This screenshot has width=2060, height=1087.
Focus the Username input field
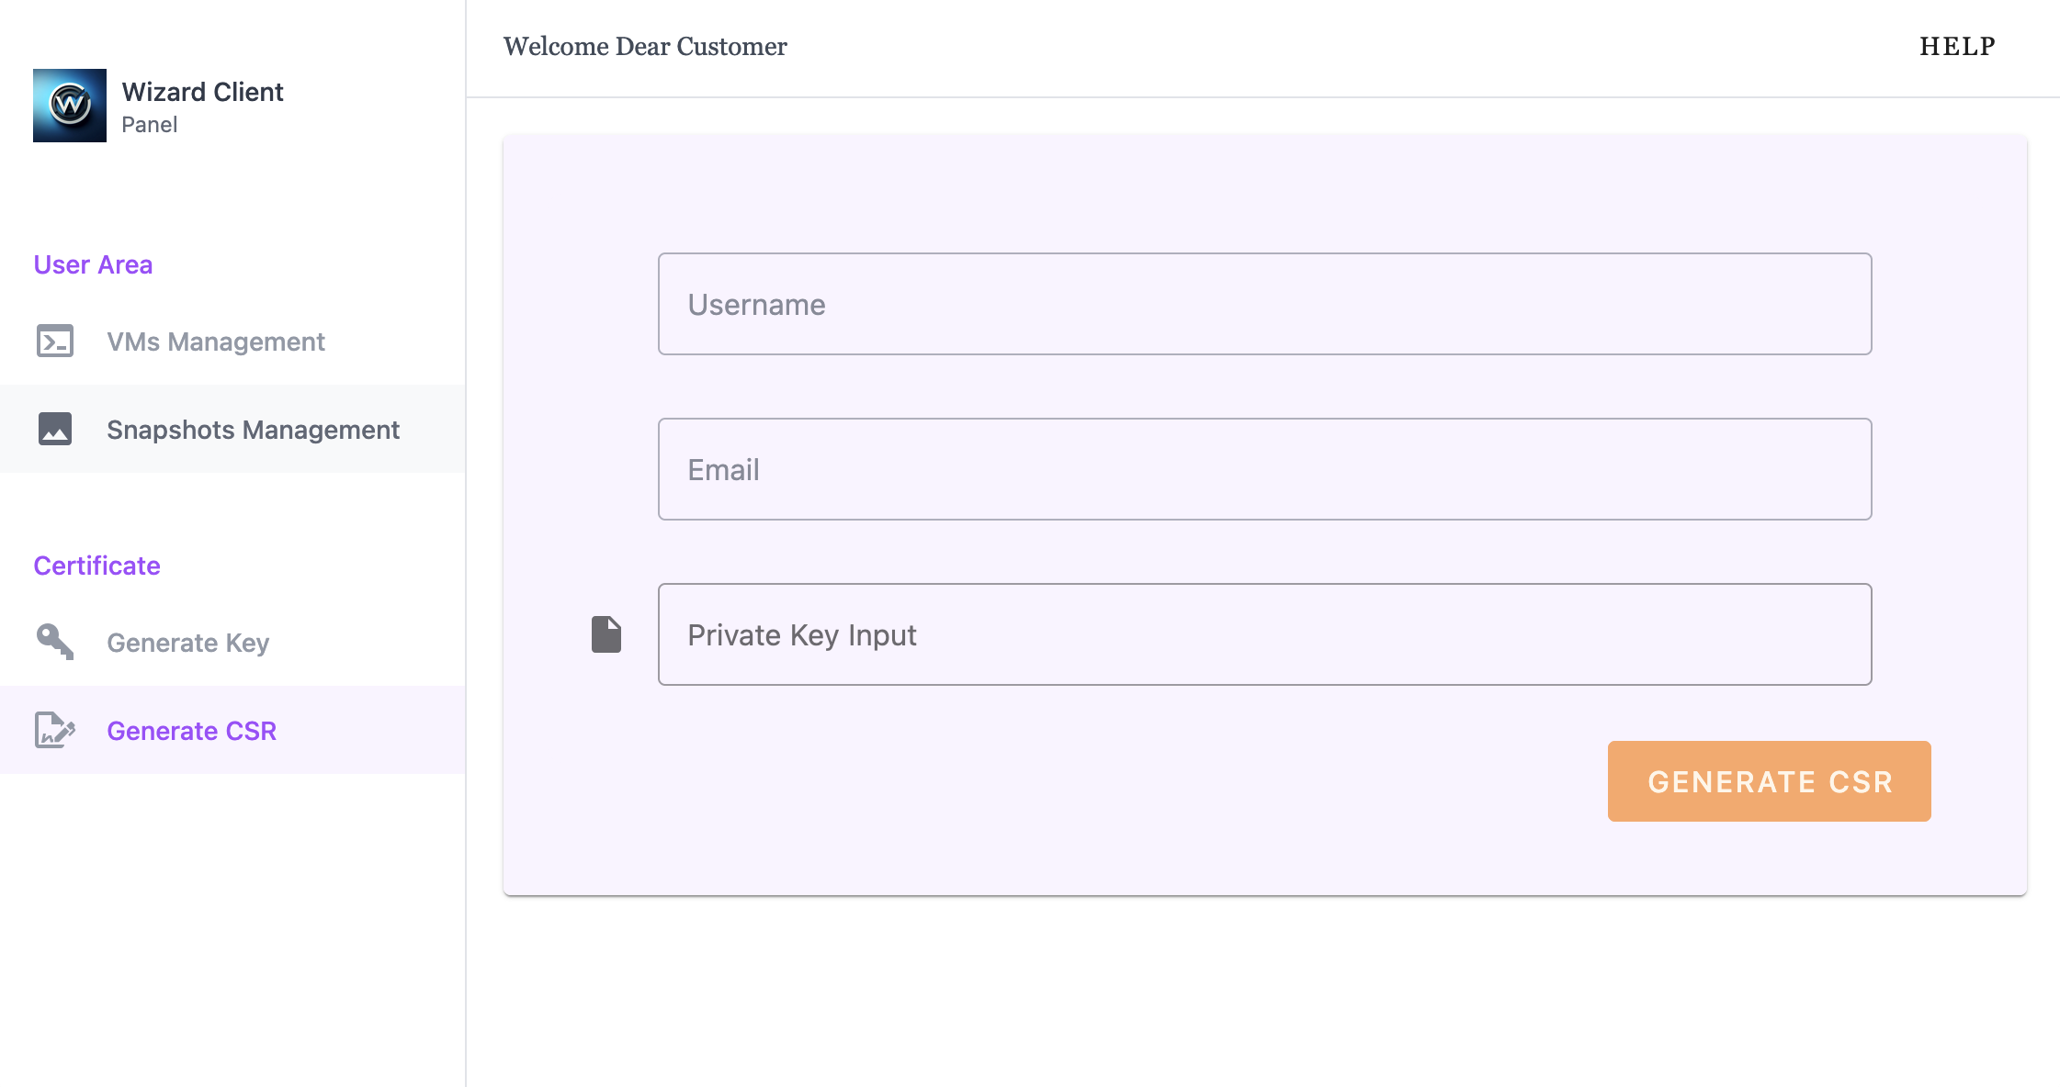[1264, 304]
